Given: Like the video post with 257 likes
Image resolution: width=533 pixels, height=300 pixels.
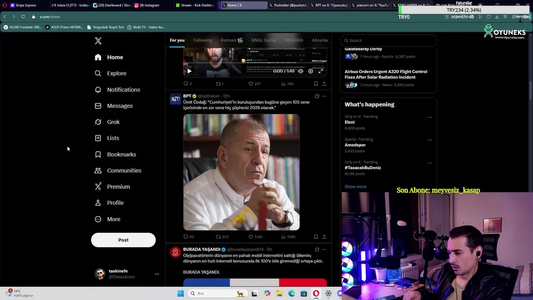Looking at the screenshot, I should coord(254,84).
